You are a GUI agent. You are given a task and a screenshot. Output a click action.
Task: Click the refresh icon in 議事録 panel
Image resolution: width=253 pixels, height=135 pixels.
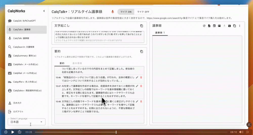[x=204, y=26]
